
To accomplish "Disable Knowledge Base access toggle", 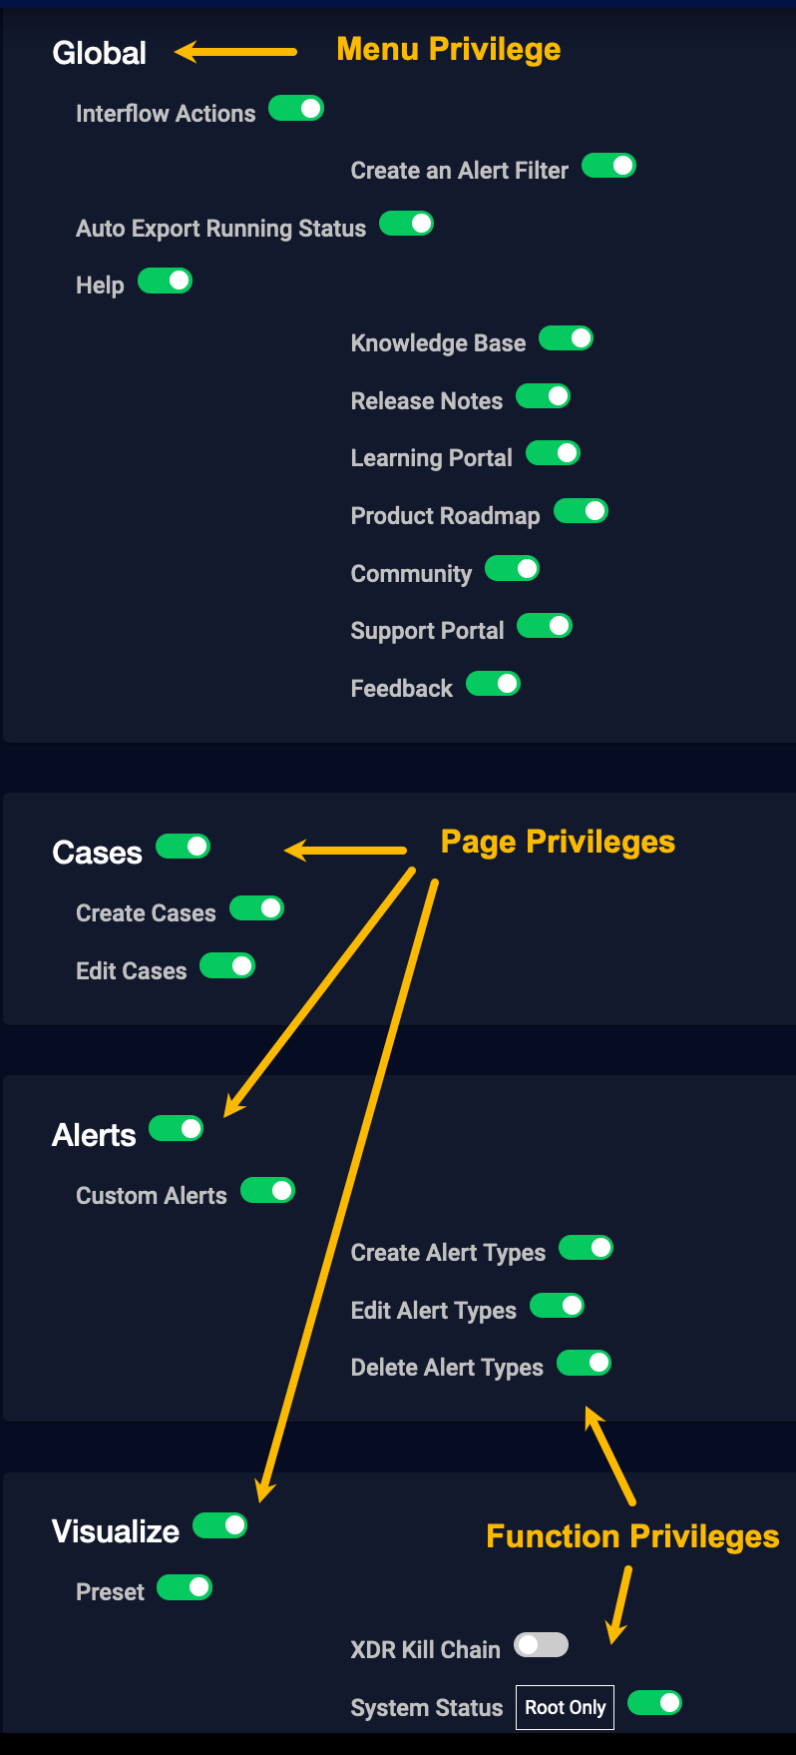I will (566, 338).
